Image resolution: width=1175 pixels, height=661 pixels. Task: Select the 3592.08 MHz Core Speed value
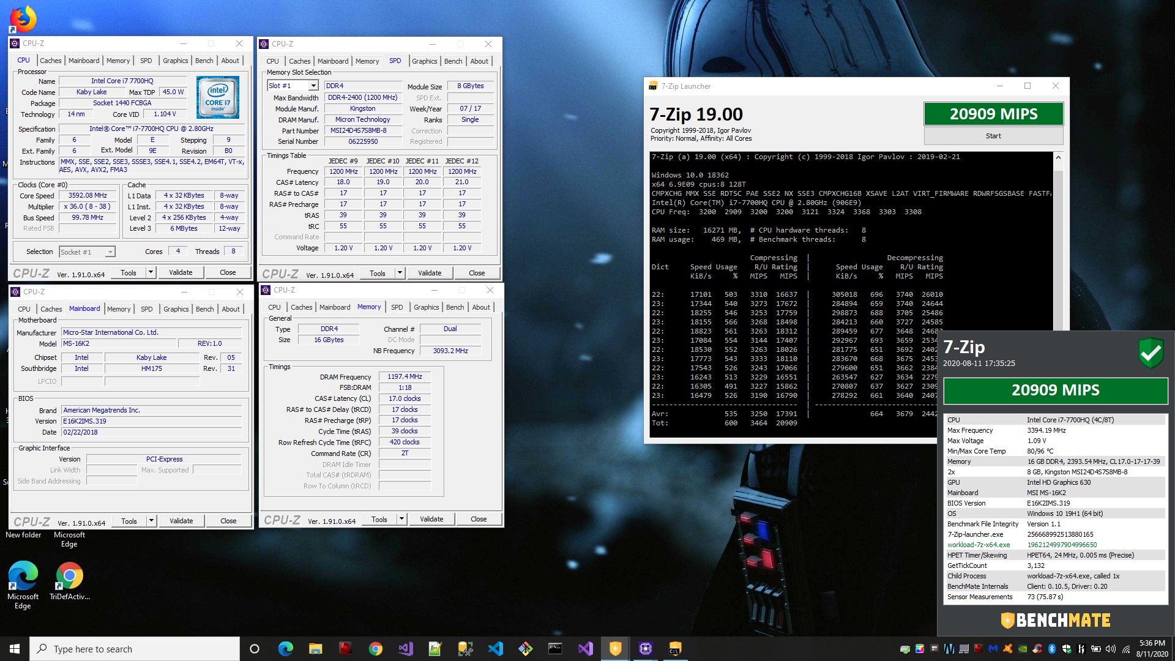click(88, 195)
